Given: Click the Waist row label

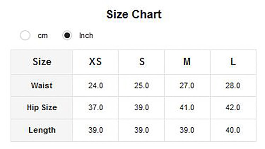Looking at the screenshot, I should pos(42,85).
